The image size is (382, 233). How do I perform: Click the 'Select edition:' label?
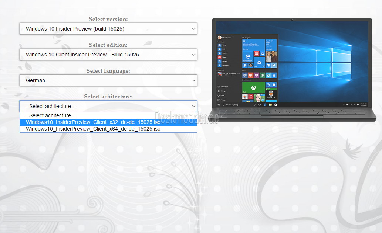point(108,45)
